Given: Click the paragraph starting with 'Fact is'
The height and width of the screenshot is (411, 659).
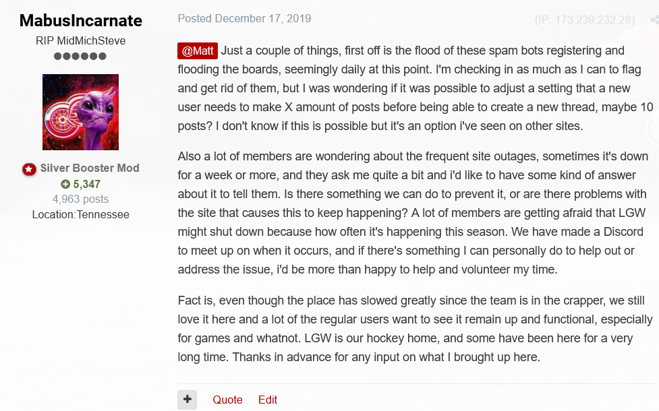Looking at the screenshot, I should pyautogui.click(x=411, y=328).
